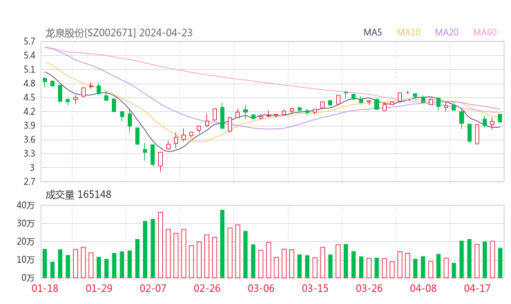The image size is (511, 304).
Task: Click the 03-06 date axis label
Action: click(x=261, y=288)
